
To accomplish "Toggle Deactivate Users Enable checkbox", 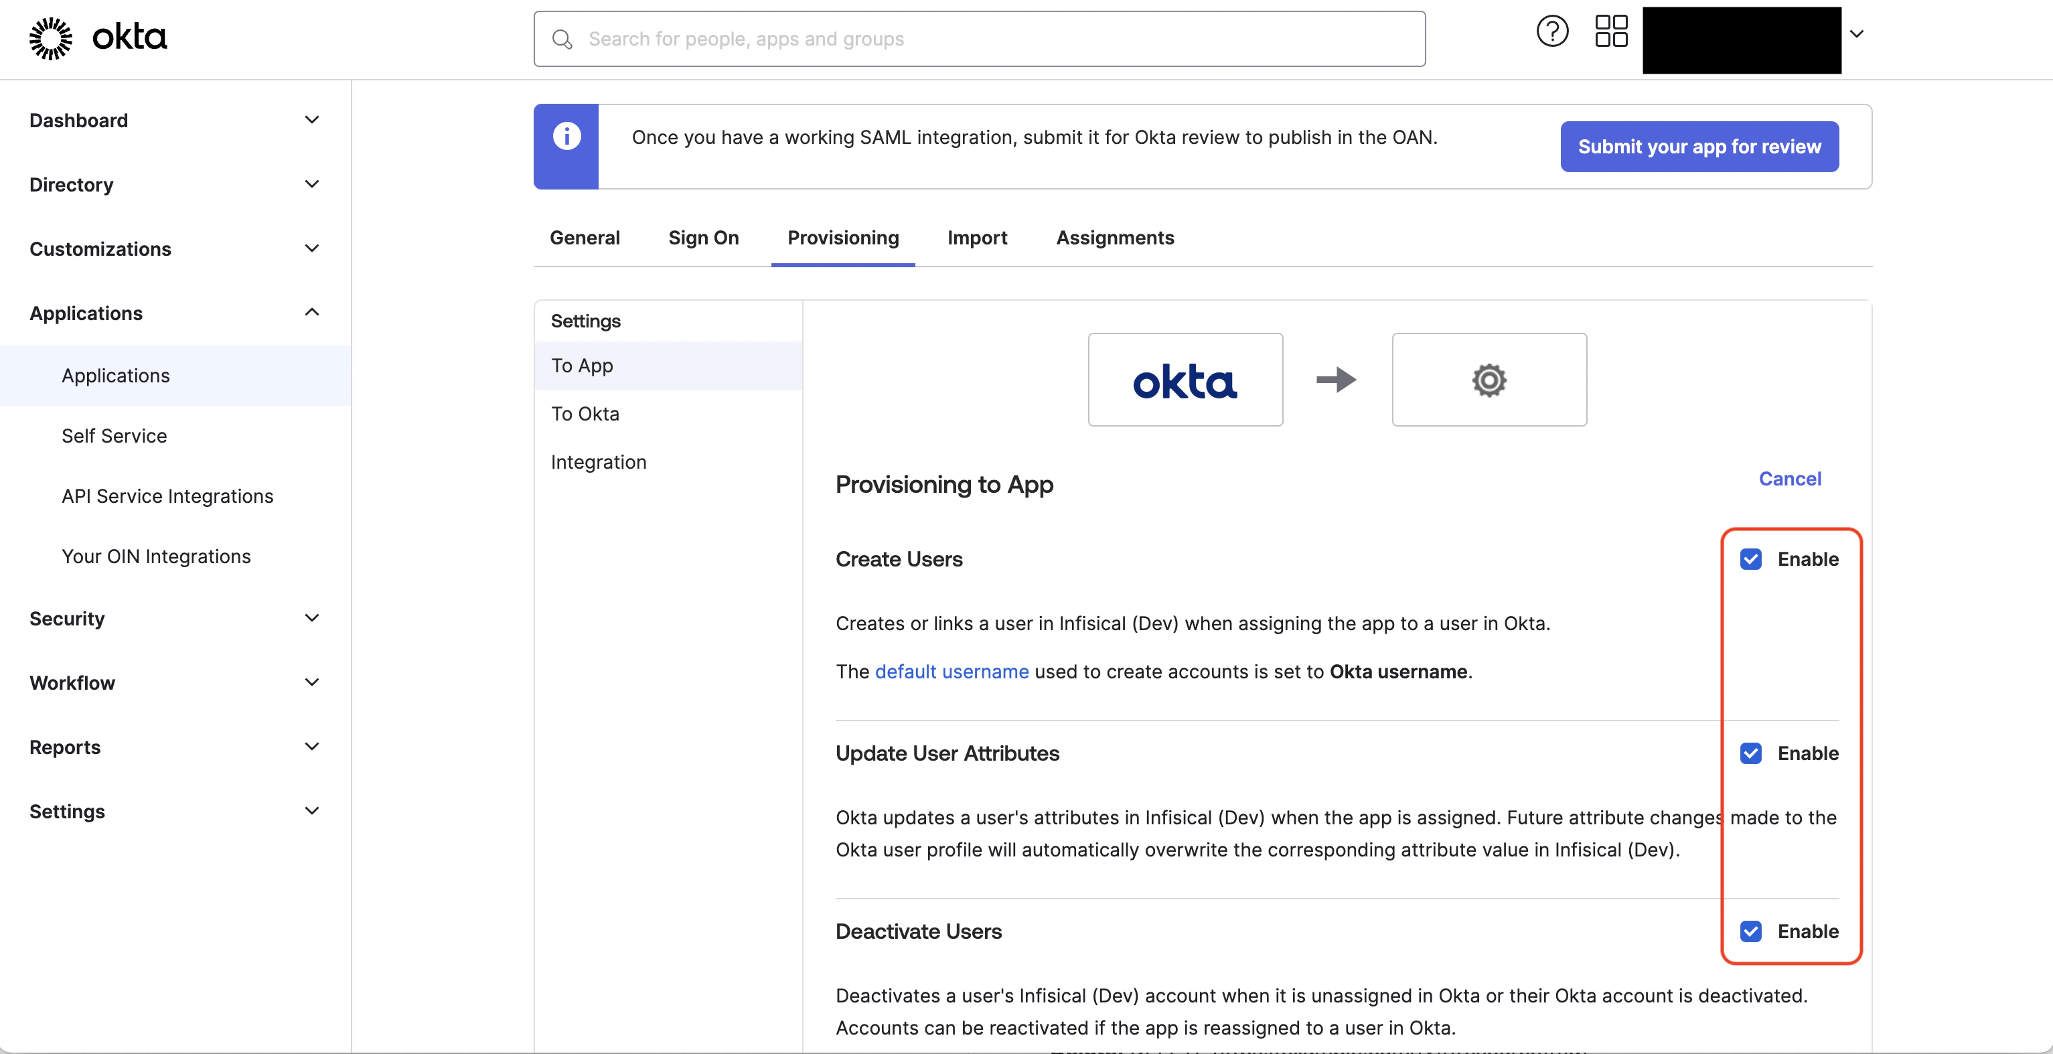I will pos(1750,931).
